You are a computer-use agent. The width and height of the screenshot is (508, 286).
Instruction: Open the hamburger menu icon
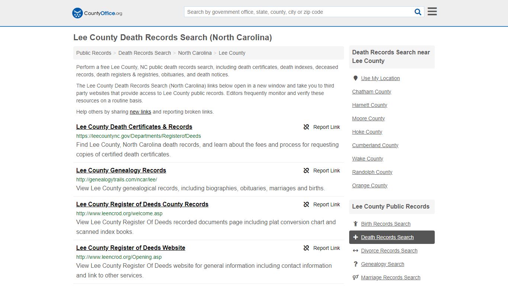432,12
